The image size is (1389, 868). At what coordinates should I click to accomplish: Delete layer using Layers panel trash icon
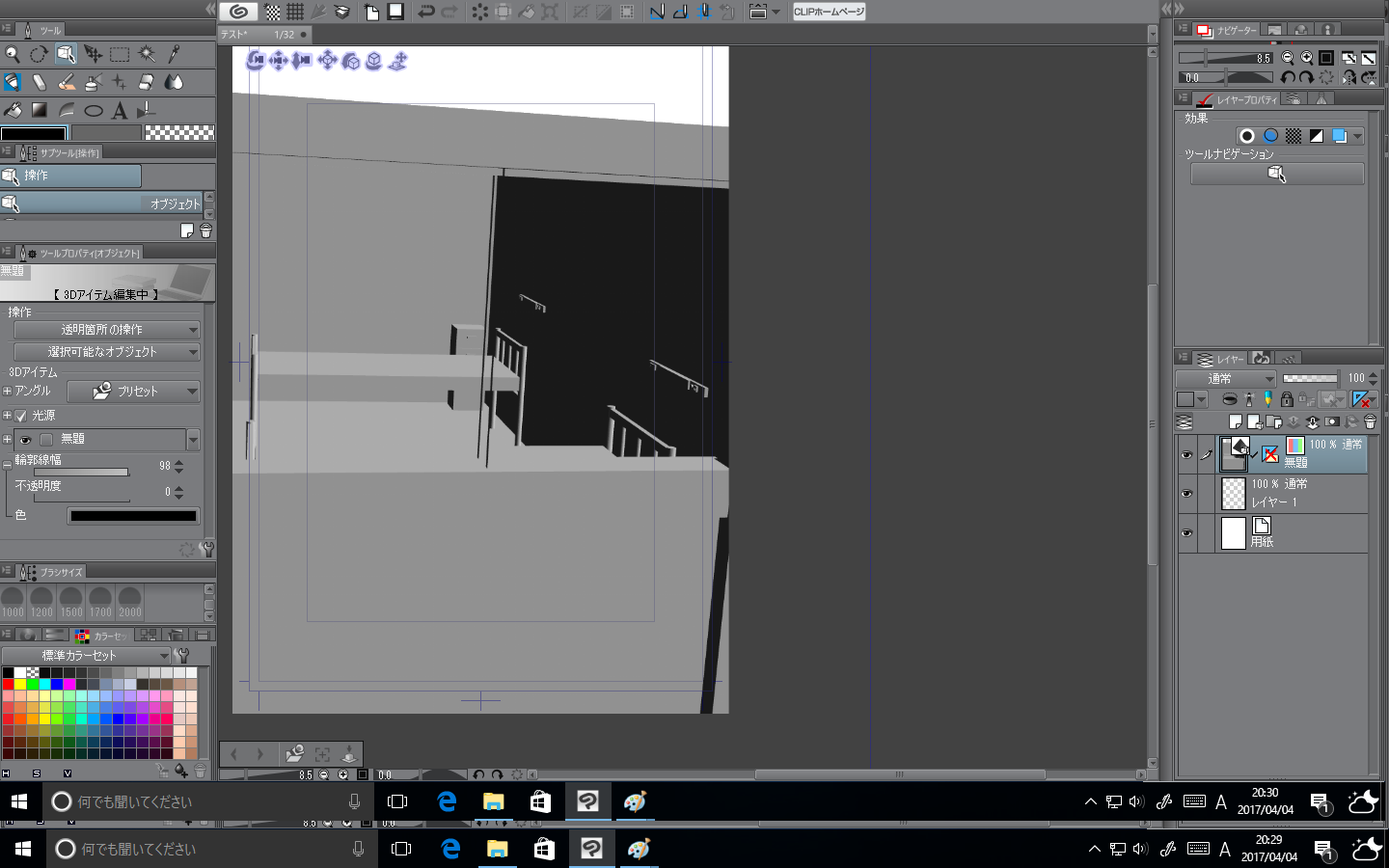(x=1370, y=421)
